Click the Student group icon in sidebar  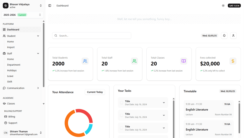point(4,36)
